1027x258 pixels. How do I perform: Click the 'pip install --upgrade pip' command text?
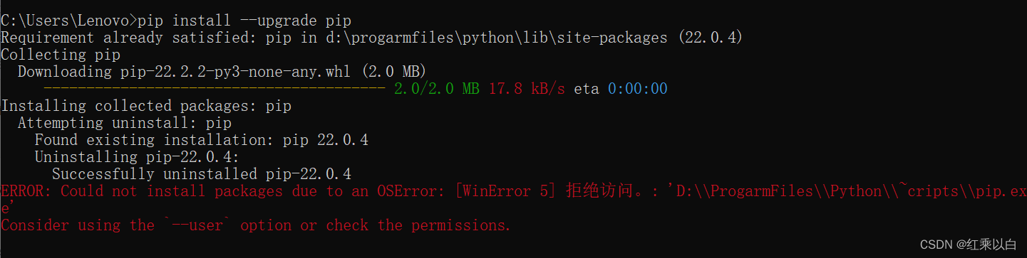tap(244, 20)
